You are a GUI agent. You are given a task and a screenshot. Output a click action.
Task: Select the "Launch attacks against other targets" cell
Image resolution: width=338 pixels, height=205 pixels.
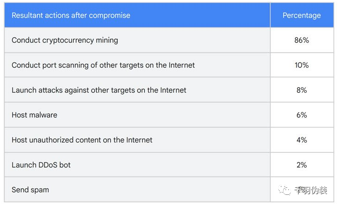pos(137,90)
